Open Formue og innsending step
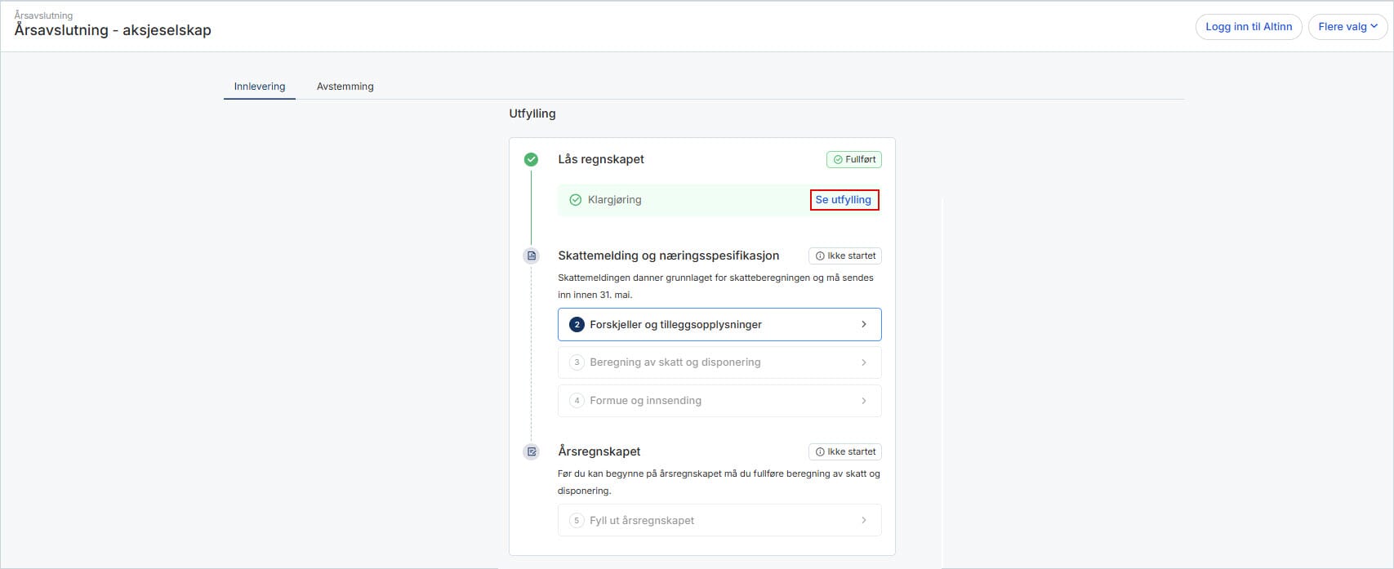The image size is (1394, 569). (719, 401)
